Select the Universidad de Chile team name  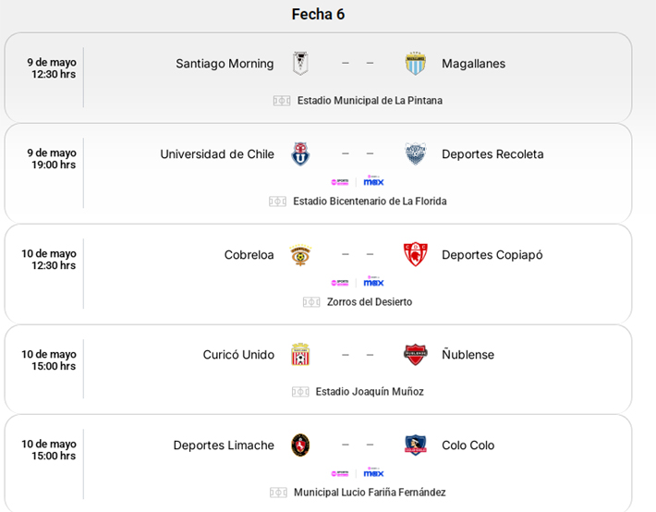pyautogui.click(x=217, y=154)
